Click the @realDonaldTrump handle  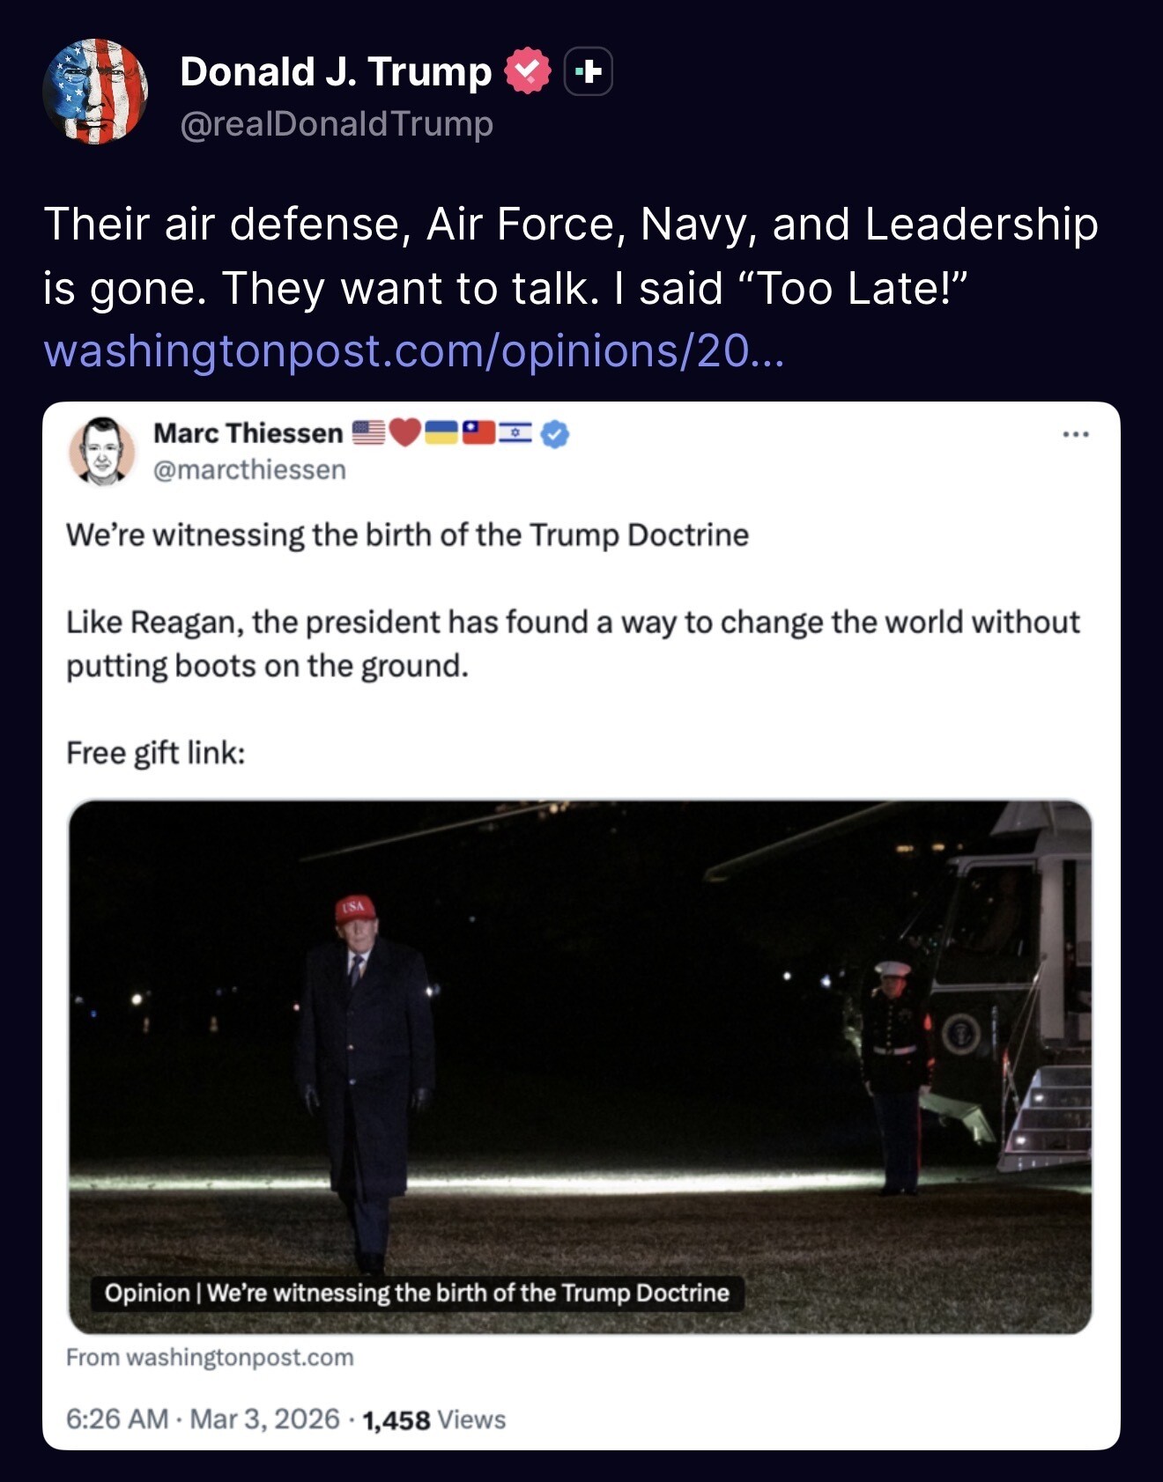tap(336, 124)
